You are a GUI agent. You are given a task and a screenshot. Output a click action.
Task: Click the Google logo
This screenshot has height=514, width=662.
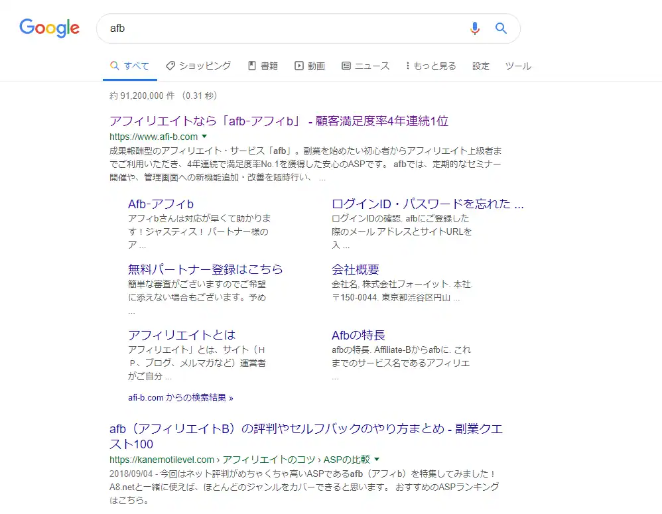tap(49, 28)
